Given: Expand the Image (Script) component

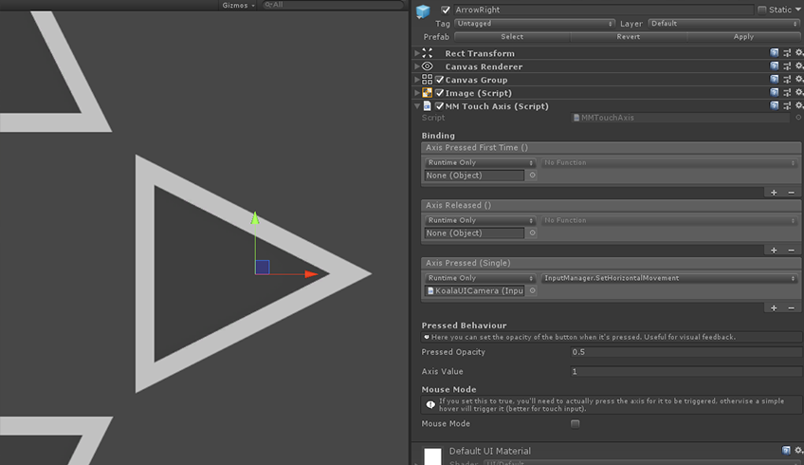Looking at the screenshot, I should coord(417,93).
